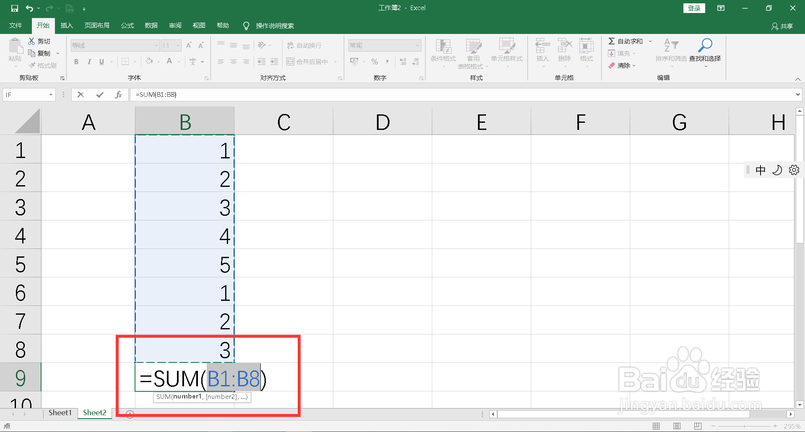The height and width of the screenshot is (432, 805).
Task: Expand the Name Box dropdown
Action: [x=51, y=95]
